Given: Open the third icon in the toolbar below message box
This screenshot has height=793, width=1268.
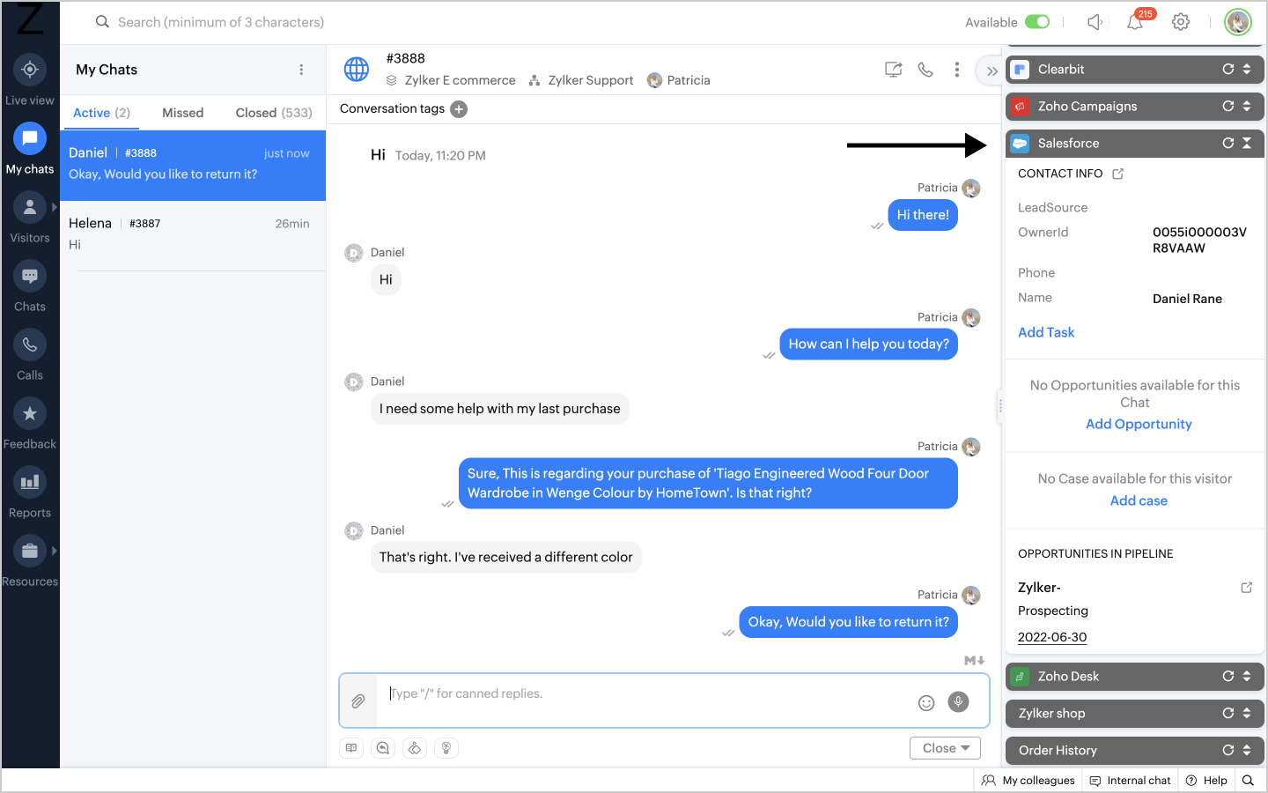Looking at the screenshot, I should click(415, 748).
